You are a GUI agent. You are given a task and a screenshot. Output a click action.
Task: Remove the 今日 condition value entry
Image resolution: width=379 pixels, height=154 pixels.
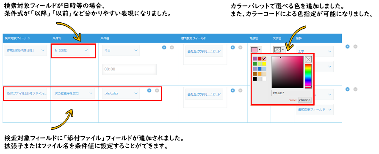click(172, 47)
